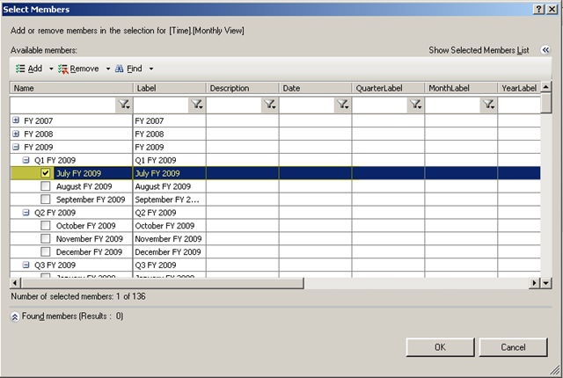Expand the FY 2008 tree node
Viewport: 563px width, 378px height.
16,134
